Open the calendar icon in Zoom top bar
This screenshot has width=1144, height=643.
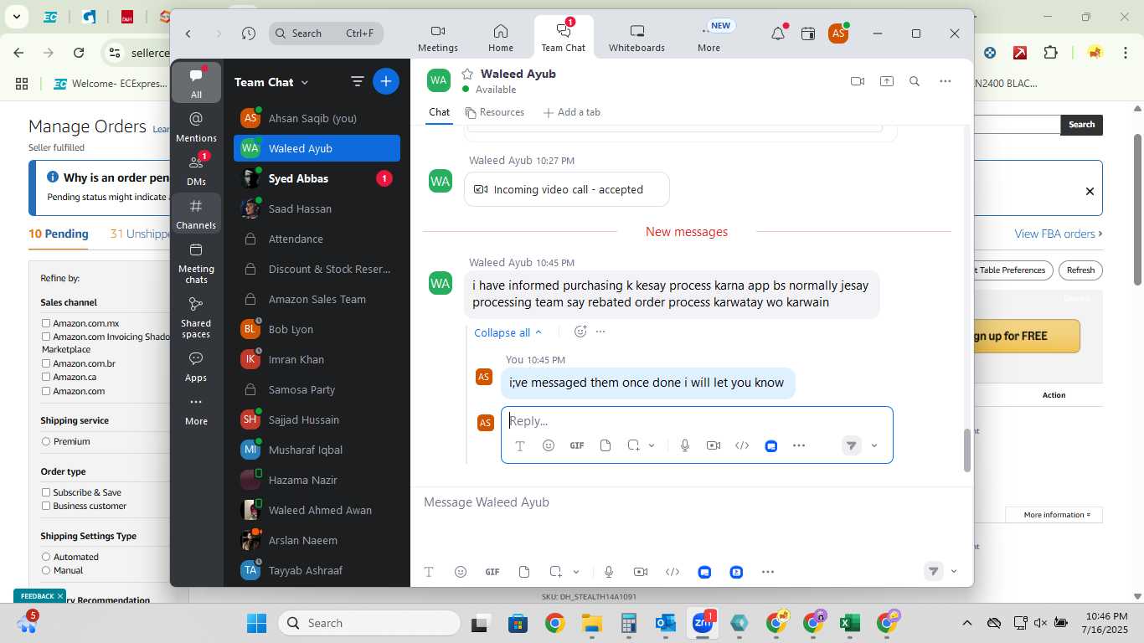(x=807, y=33)
